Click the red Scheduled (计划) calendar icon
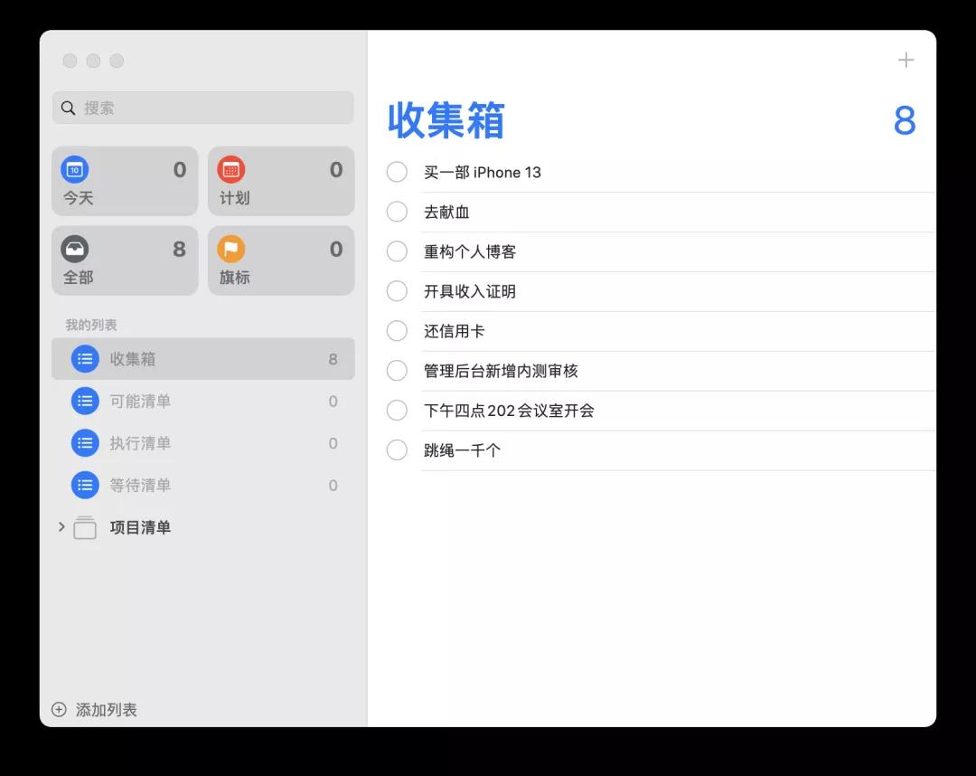 pyautogui.click(x=231, y=169)
